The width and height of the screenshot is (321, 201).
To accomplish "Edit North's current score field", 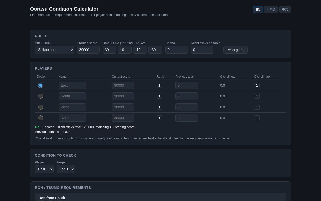I will point(123,118).
